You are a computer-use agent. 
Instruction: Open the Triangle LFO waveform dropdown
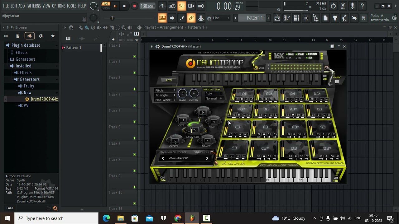click(165, 95)
